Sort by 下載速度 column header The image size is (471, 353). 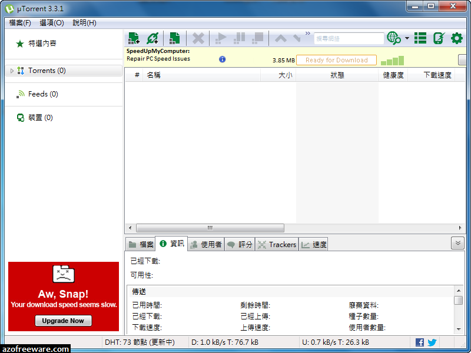click(x=432, y=75)
